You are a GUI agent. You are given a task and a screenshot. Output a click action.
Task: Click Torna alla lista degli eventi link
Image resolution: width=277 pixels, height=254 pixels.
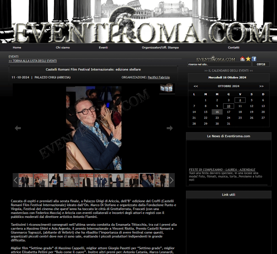click(x=33, y=61)
